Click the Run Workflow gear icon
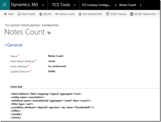The height and width of the screenshot is (122, 161). pyautogui.click(x=80, y=14)
